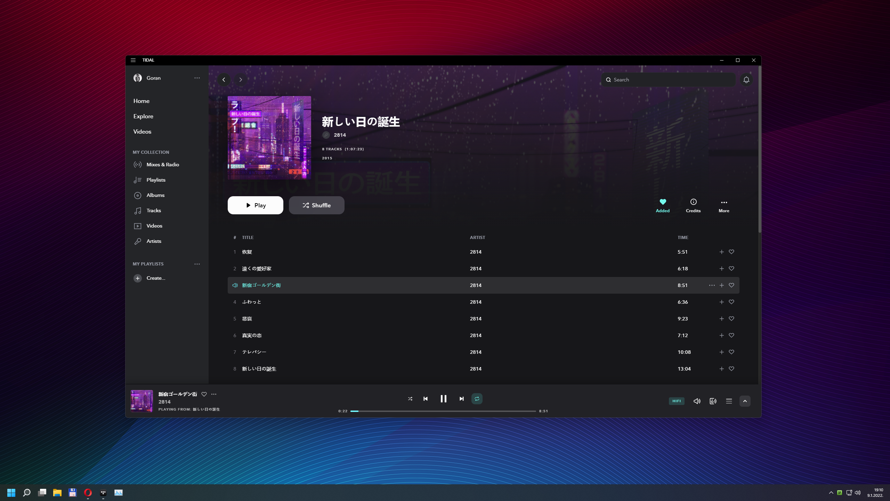Open File Explorer from the taskbar
Viewport: 890px width, 501px height.
pyautogui.click(x=57, y=493)
